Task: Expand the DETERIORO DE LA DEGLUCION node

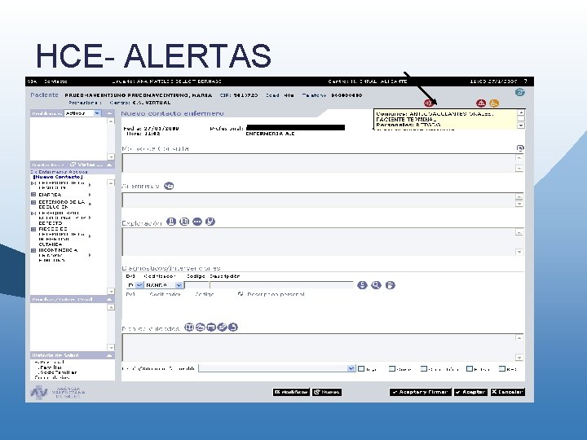Action: 33,202
